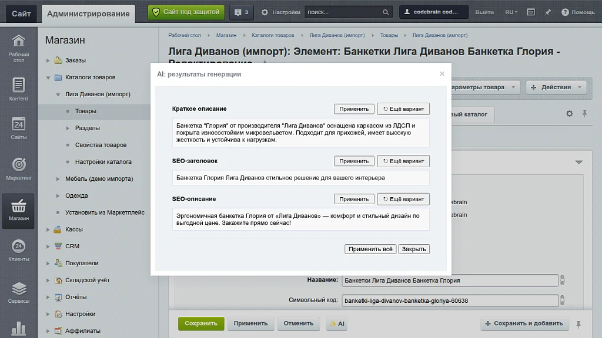Screen dimensions: 602x338
Task: Expand the Мебель (демо импорта) node
Action: 58,178
